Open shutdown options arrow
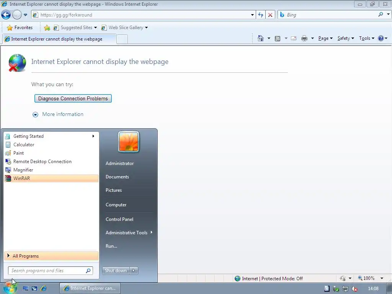Viewport: 392px width, 294px height. coord(134,271)
